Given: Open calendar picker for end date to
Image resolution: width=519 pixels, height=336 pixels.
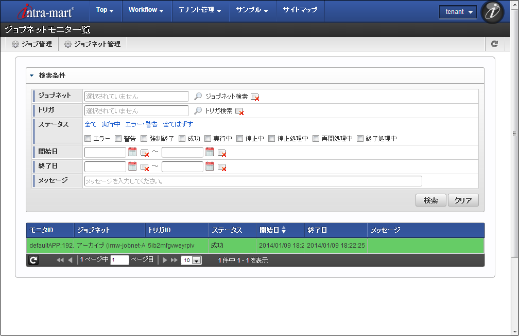Looking at the screenshot, I should [x=210, y=166].
